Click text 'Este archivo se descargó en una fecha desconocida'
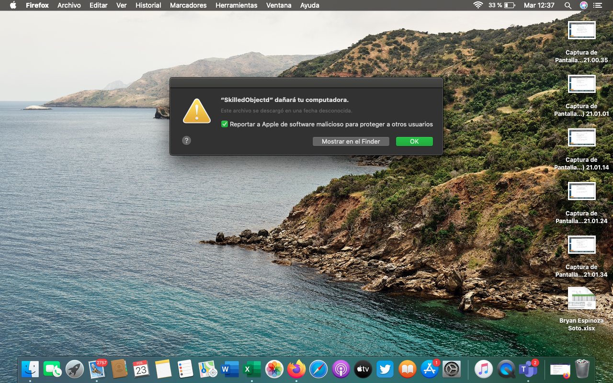Viewport: 613px width, 383px height. coord(286,111)
